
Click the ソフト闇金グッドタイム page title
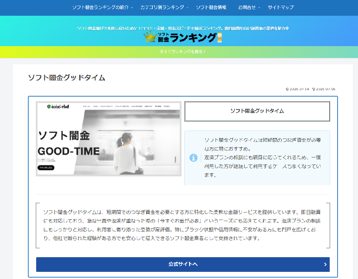(67, 78)
